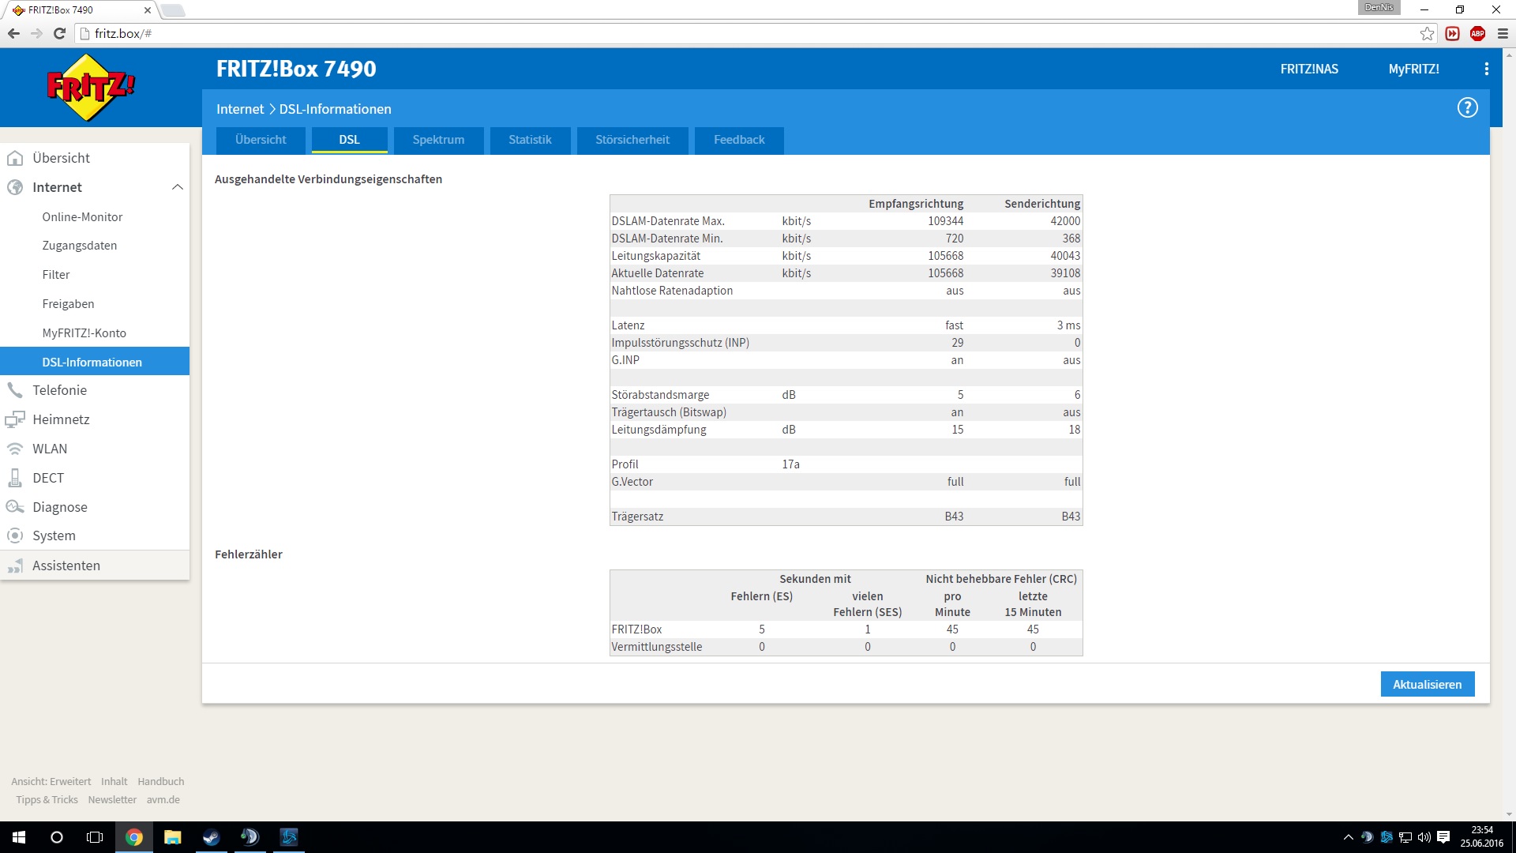Open WLAN section in sidebar

(x=49, y=449)
